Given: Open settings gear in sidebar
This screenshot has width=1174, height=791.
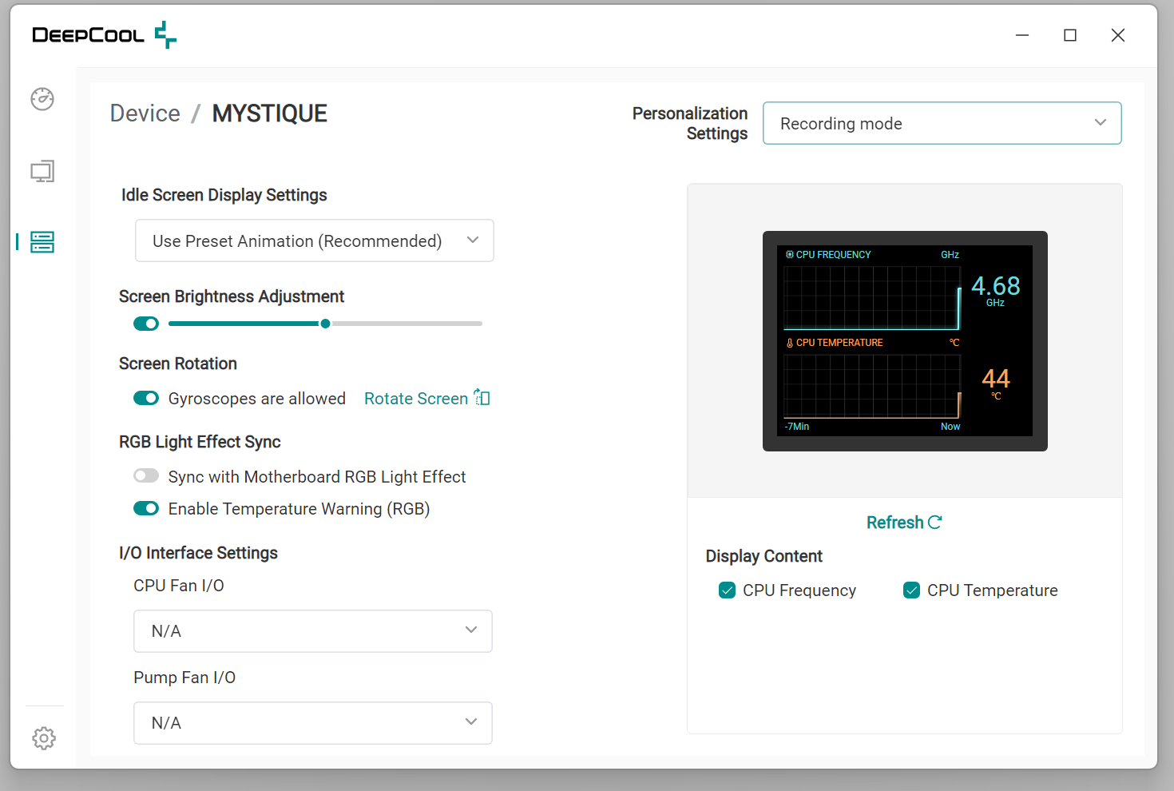Looking at the screenshot, I should click(x=44, y=738).
